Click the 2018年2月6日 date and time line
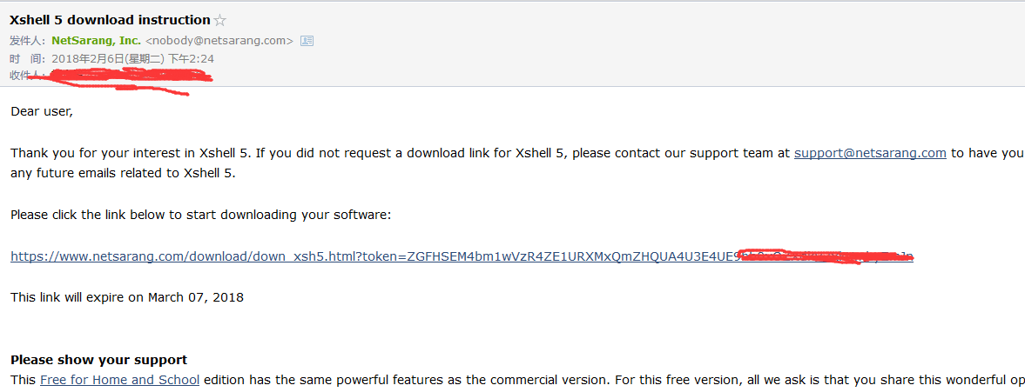Screen dimensions: 1025x392 133,59
